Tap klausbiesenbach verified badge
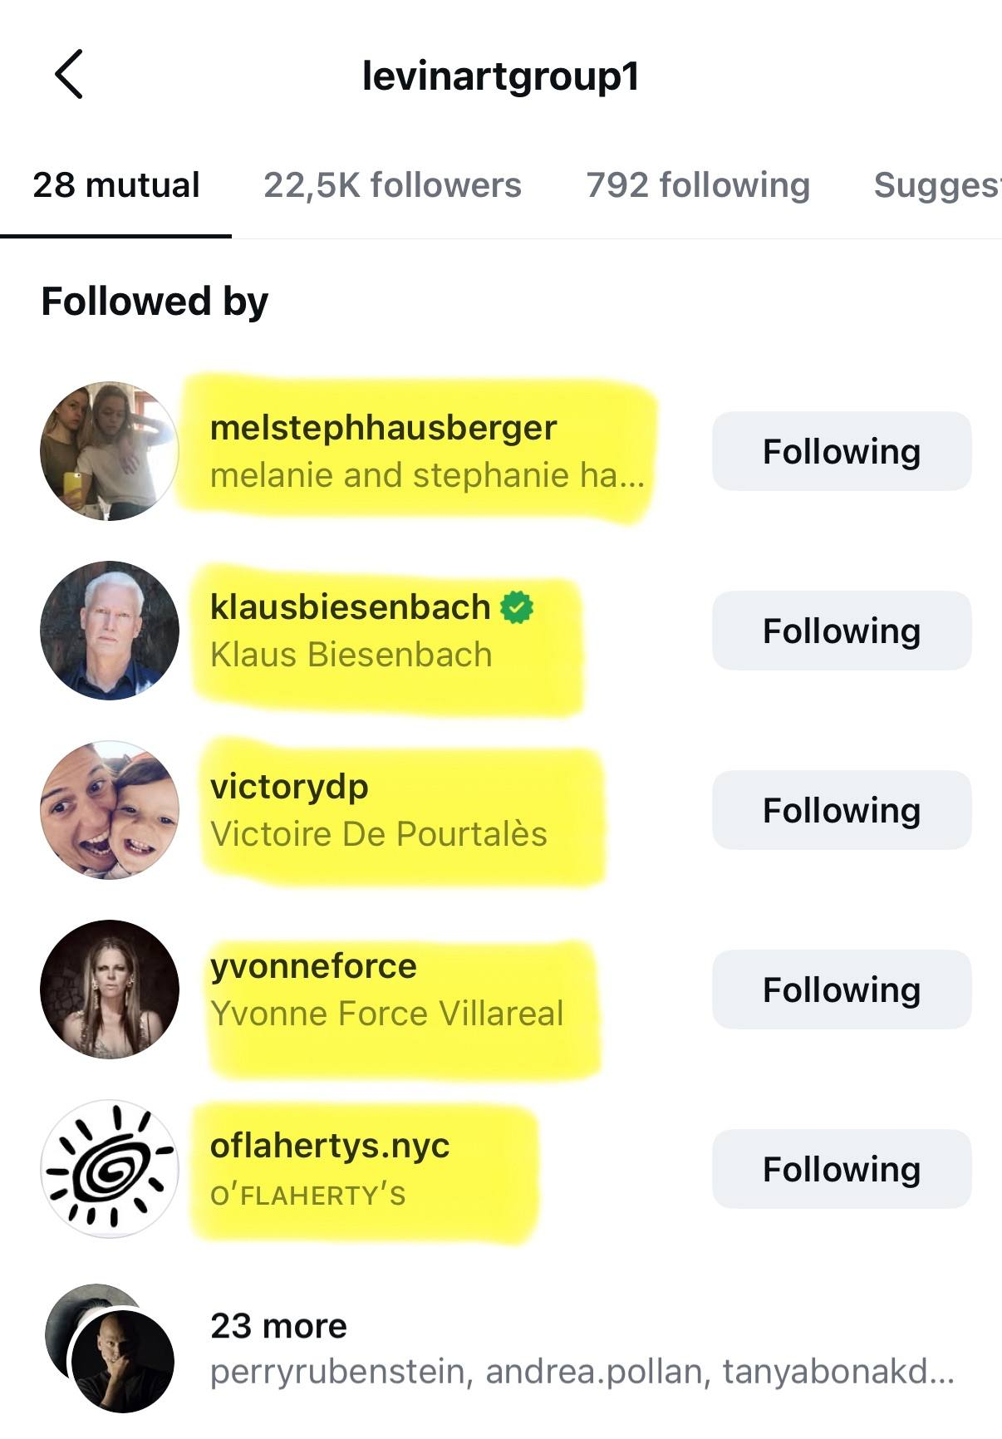This screenshot has height=1439, width=1002. point(517,607)
